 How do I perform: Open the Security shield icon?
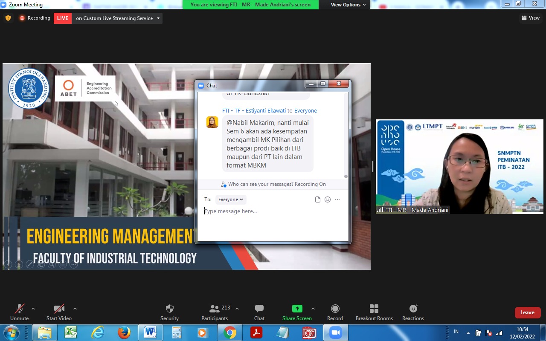(x=169, y=309)
